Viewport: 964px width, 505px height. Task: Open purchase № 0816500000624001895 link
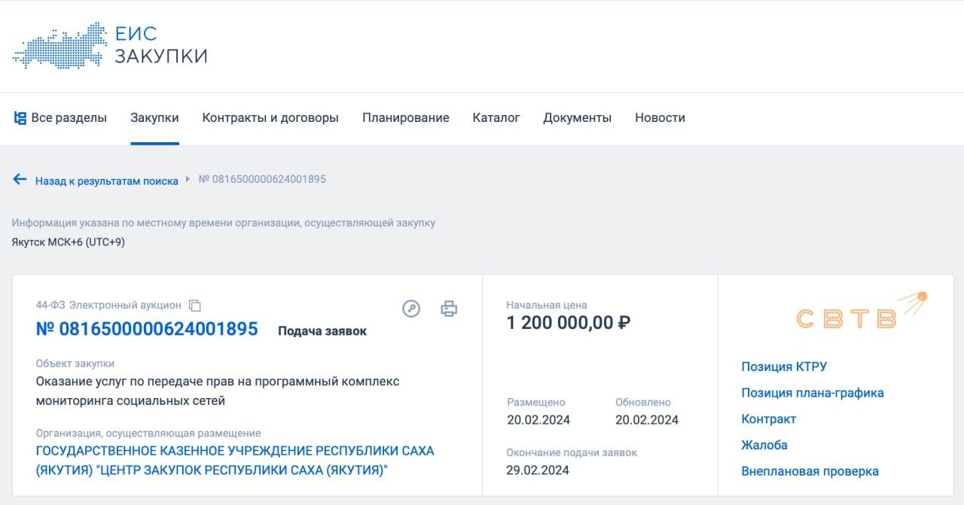click(147, 329)
